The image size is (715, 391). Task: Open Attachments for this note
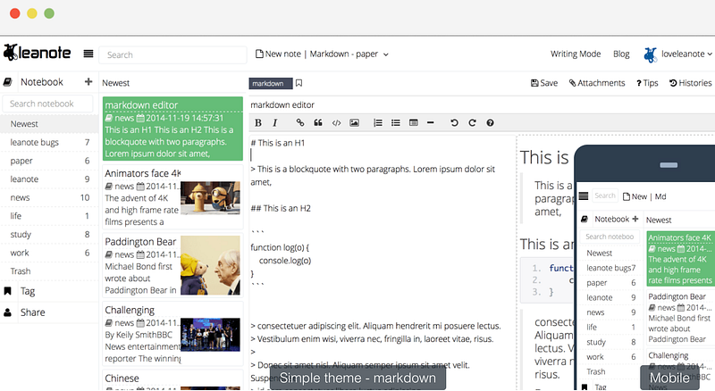597,83
